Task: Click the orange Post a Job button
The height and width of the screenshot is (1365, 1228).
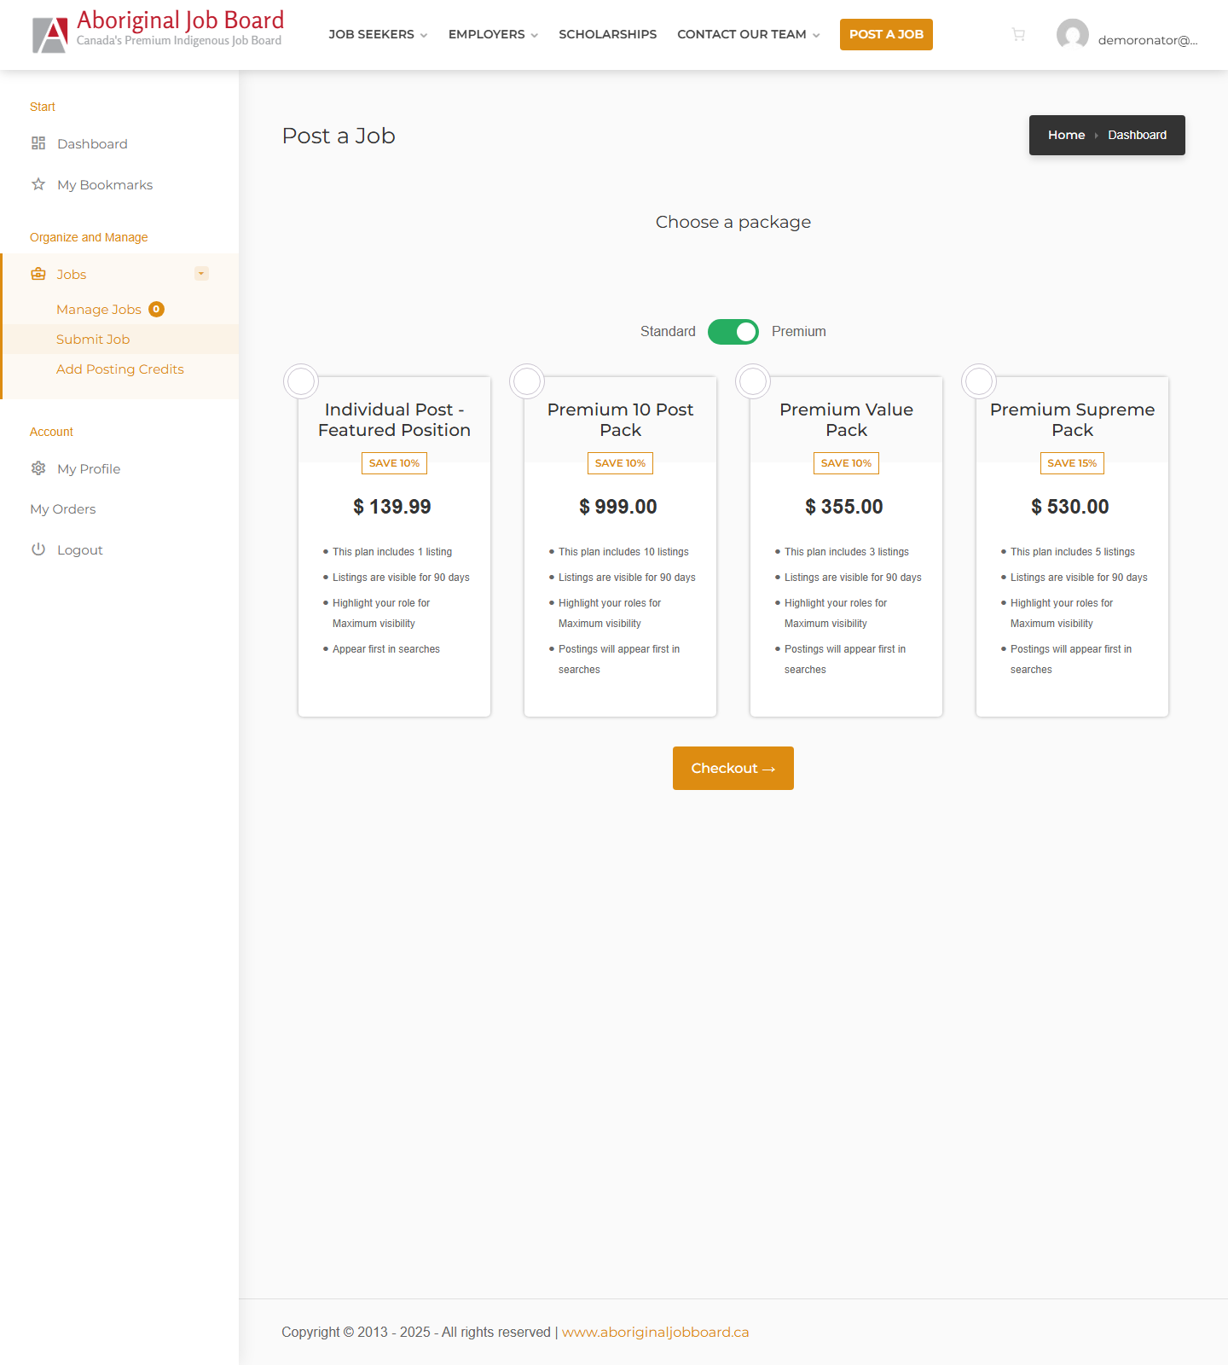Action: [x=886, y=35]
